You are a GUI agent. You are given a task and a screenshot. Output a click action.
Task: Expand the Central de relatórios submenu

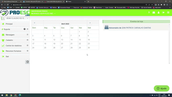click(x=27, y=45)
